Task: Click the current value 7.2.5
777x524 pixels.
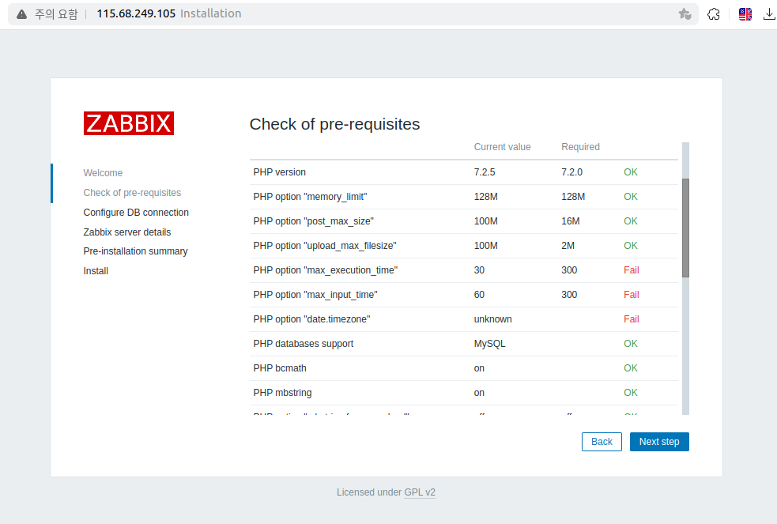Action: (485, 172)
